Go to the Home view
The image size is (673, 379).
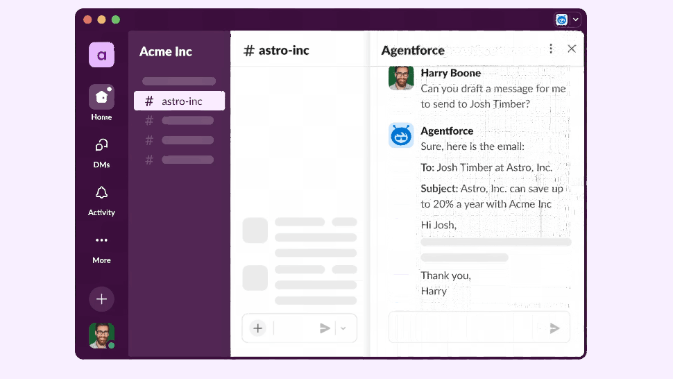[x=102, y=103]
